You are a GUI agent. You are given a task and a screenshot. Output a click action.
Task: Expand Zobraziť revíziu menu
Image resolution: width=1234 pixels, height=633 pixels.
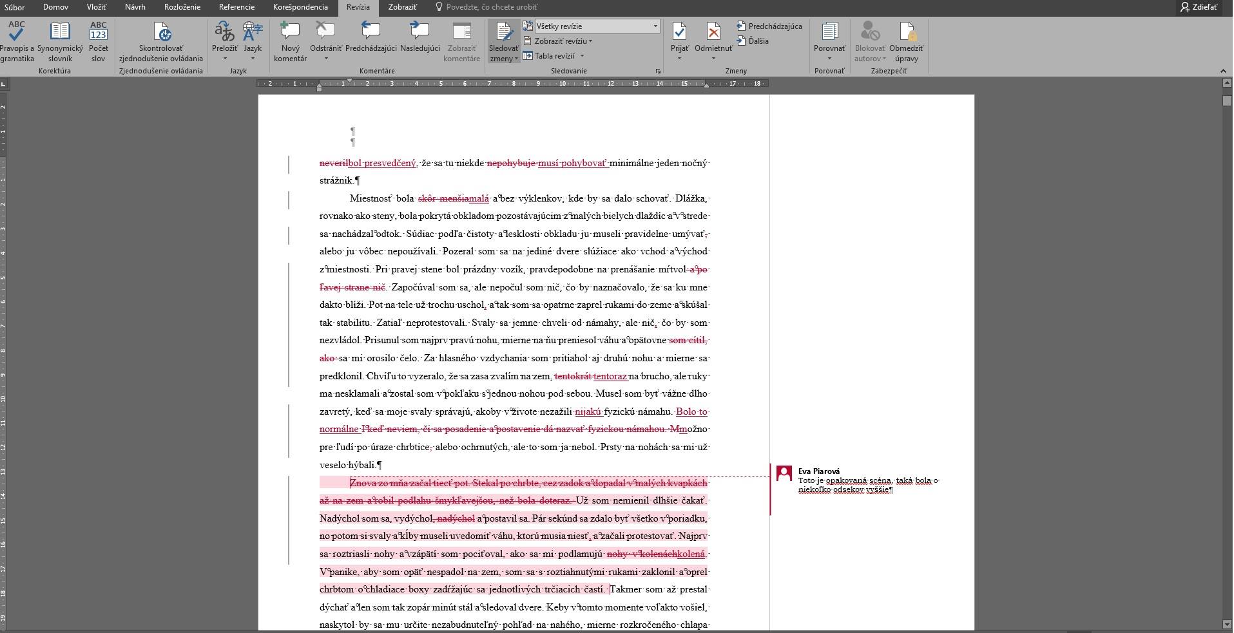[557, 41]
